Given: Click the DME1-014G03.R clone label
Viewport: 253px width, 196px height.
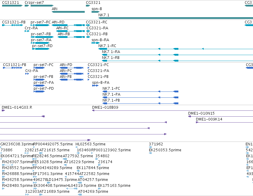Looking at the screenshot, I should pos(17,107).
